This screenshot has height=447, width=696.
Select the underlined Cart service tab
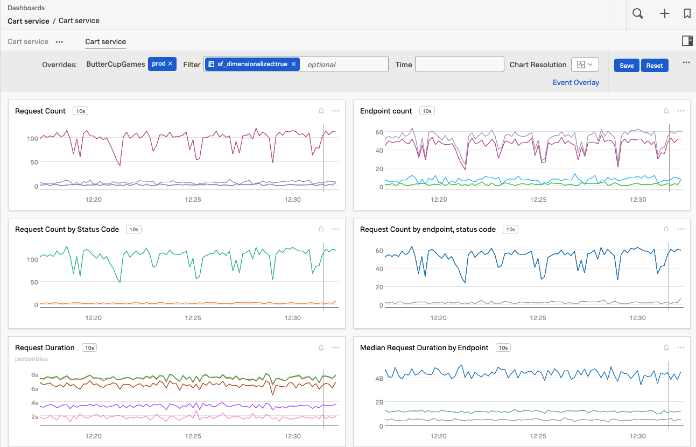pos(106,41)
